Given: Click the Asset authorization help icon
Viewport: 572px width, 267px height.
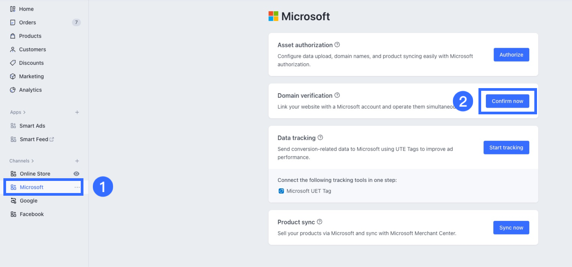Looking at the screenshot, I should tap(337, 45).
